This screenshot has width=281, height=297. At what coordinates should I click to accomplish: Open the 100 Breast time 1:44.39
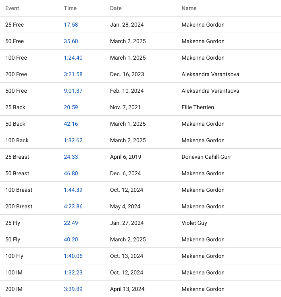[73, 190]
